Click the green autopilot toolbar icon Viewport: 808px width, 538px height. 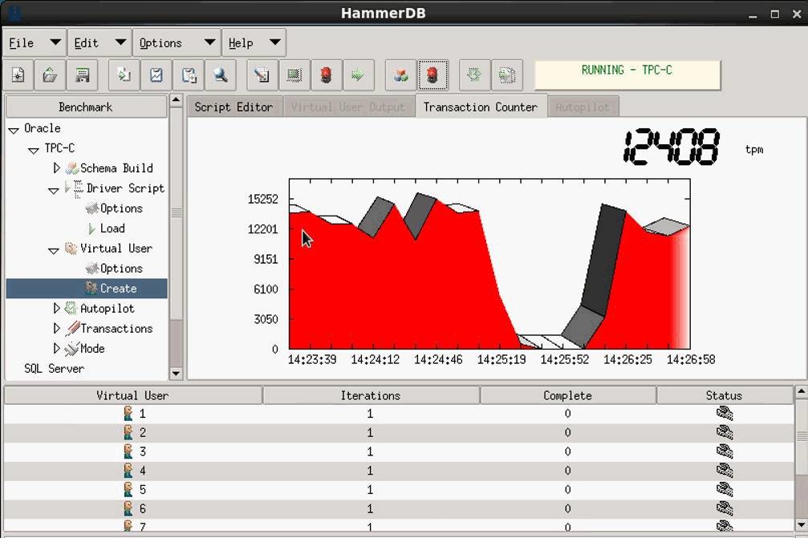point(474,75)
